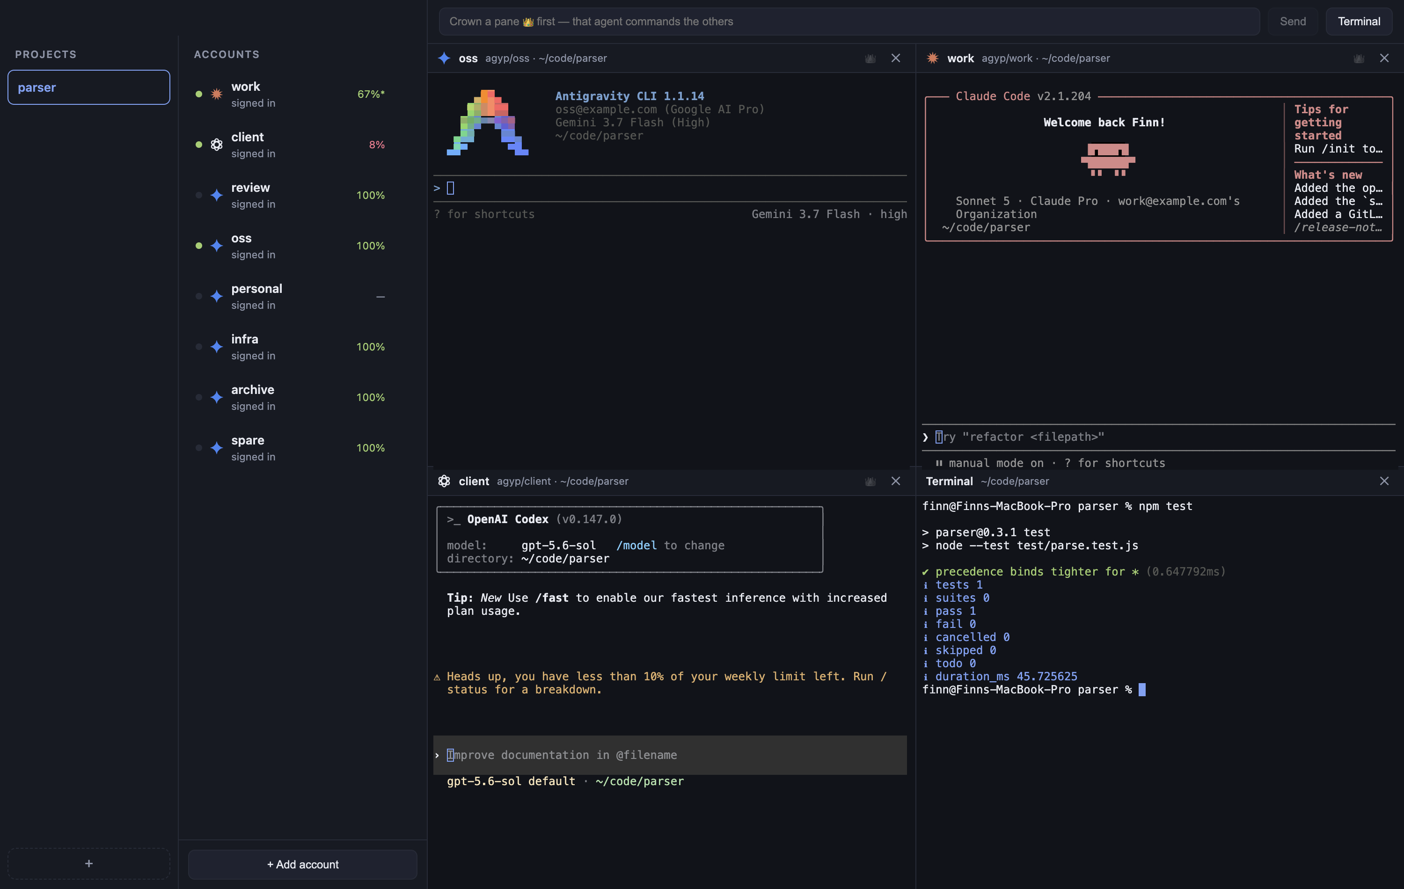Close the client pane
This screenshot has height=889, width=1404.
point(896,481)
